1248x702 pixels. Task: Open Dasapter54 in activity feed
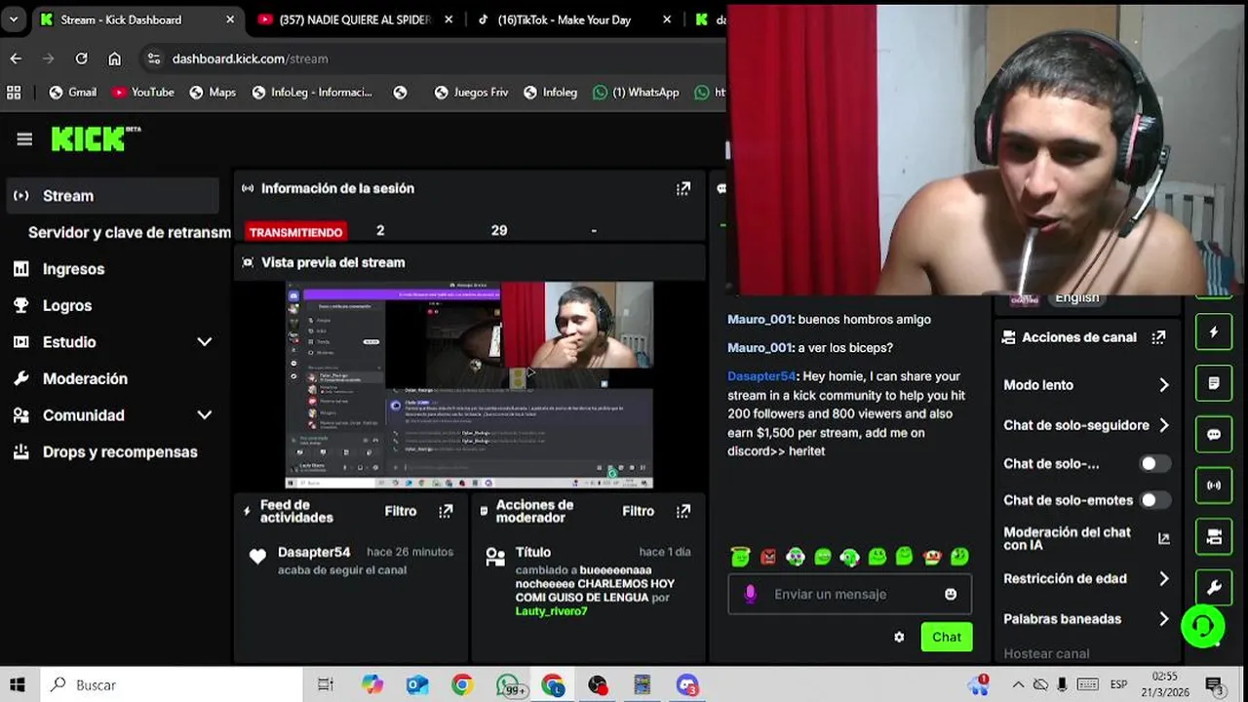[314, 552]
